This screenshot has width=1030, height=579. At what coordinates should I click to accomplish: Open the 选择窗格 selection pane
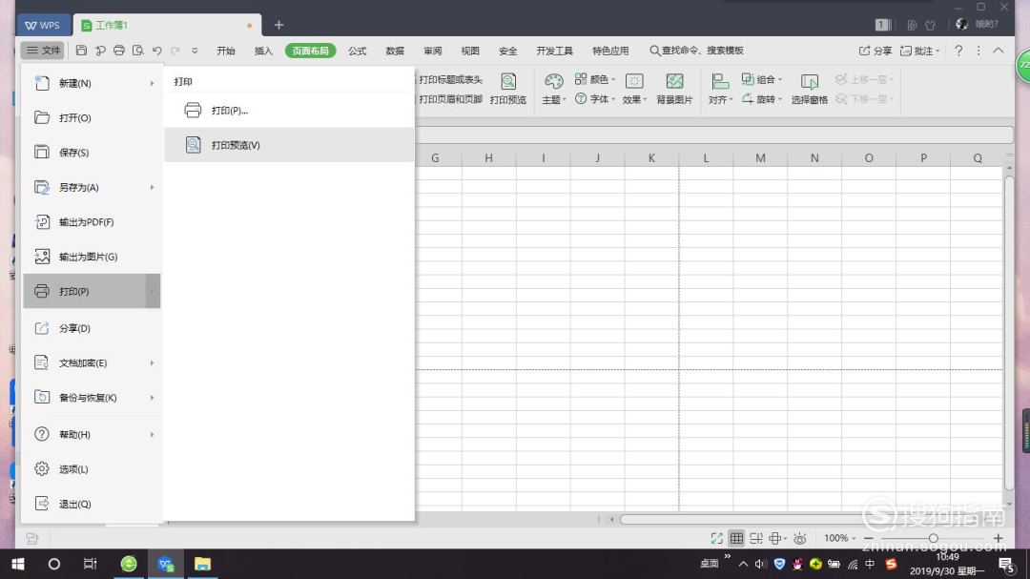[x=810, y=90]
